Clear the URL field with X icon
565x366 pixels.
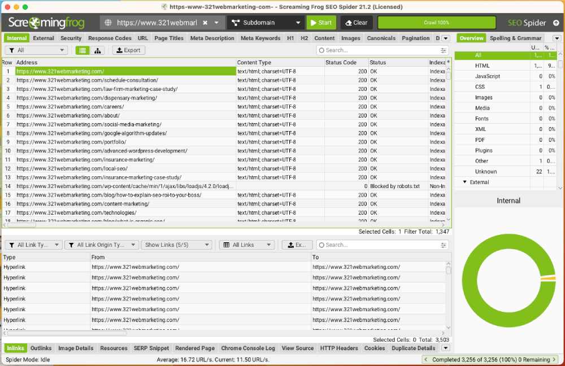205,23
